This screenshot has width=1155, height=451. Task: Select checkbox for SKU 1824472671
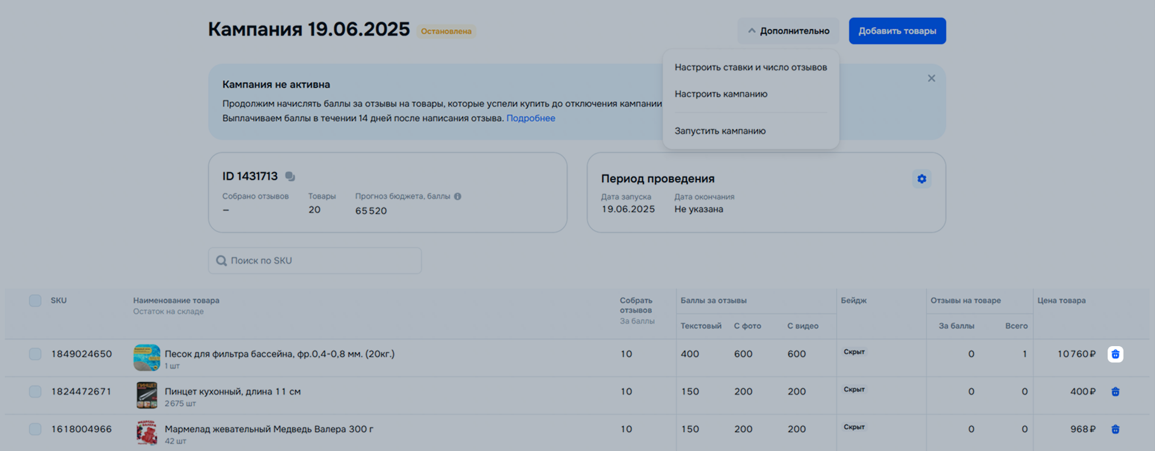click(35, 392)
